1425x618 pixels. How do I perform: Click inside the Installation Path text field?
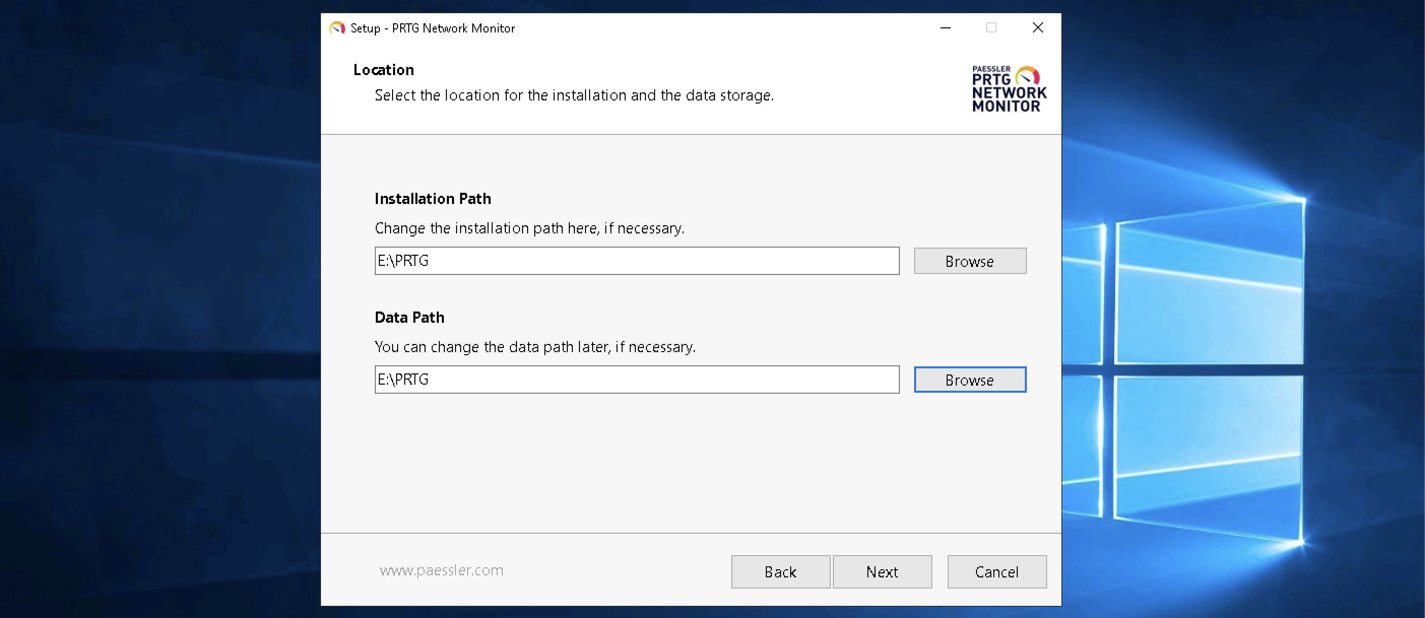tap(636, 261)
